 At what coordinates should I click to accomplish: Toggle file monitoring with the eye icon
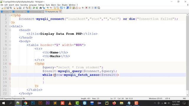(83, 8)
